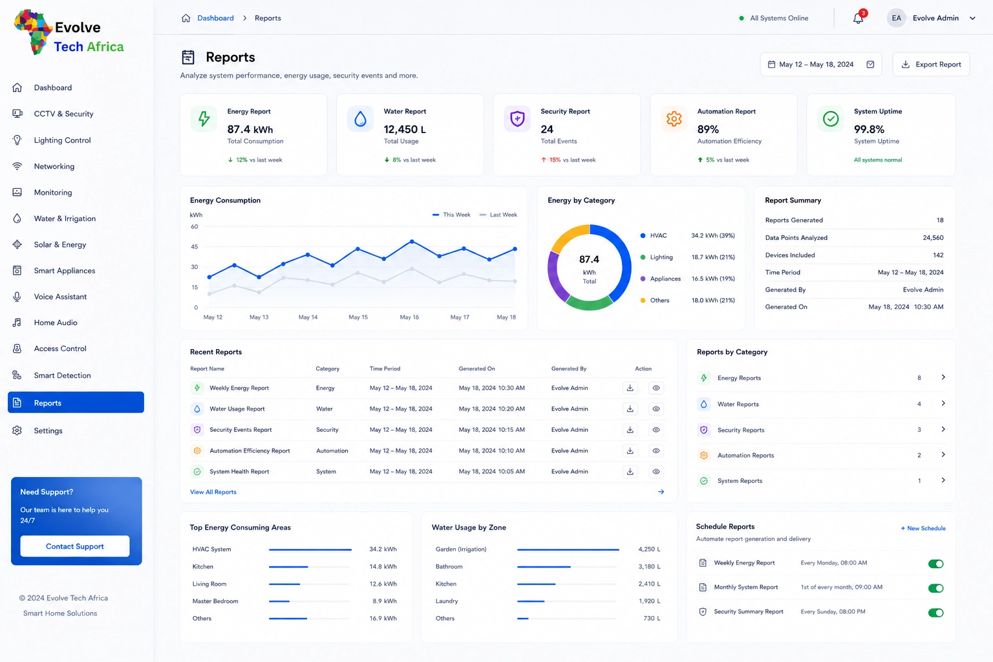This screenshot has height=662, width=993.
Task: Click the Garden (Irrigation) usage bar
Action: 568,550
